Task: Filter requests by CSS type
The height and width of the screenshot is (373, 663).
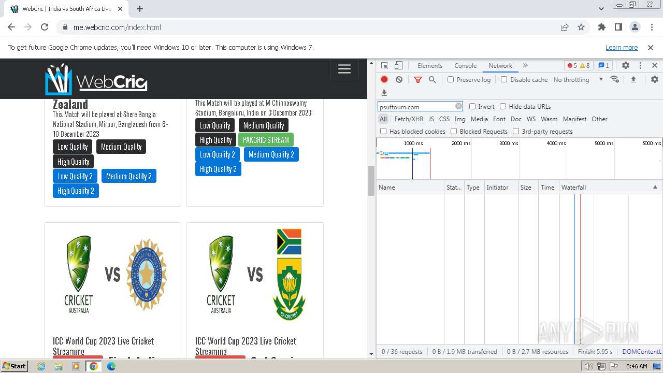Action: click(x=444, y=119)
